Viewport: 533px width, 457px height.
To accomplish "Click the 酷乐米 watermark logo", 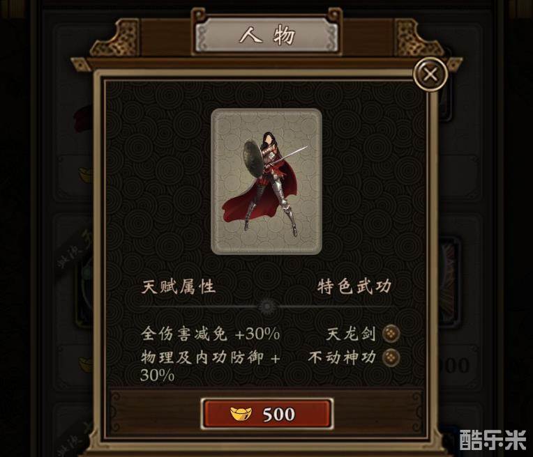I will click(x=493, y=440).
